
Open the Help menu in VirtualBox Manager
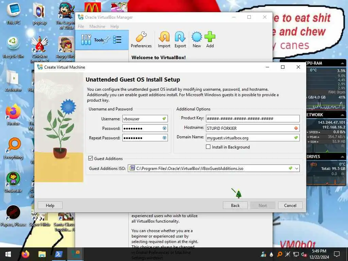115,27
